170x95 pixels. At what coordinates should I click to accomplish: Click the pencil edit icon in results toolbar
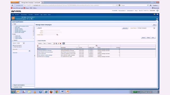[58, 44]
